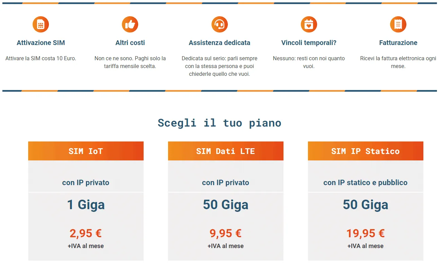Select the SIM Dati LTE plan header
Screen dimensions: 440x266
[x=225, y=151]
